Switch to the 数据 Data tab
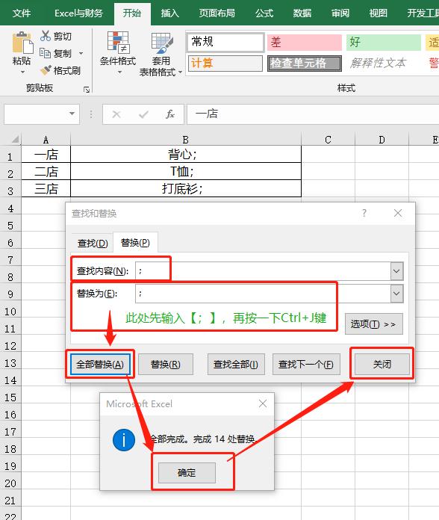439x520 pixels. click(x=302, y=13)
